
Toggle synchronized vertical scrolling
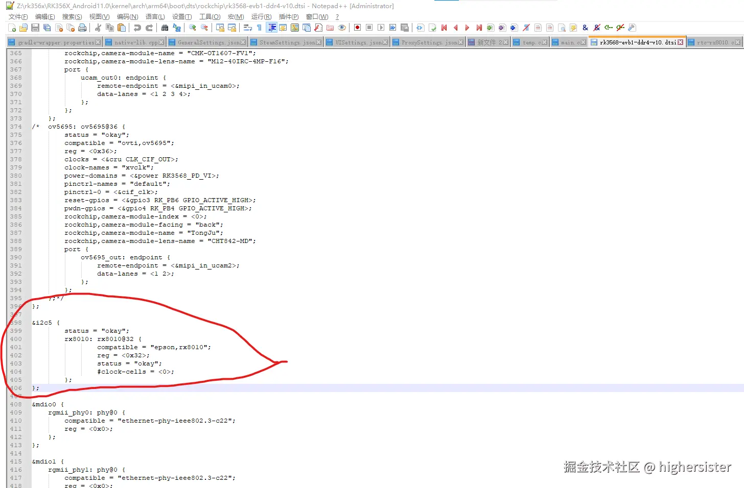pyautogui.click(x=220, y=28)
